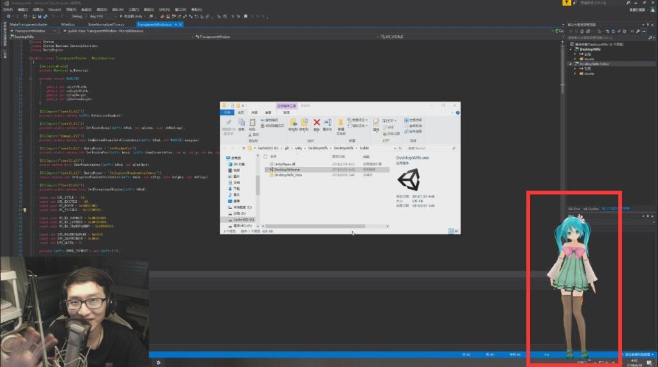
Task: Toggle the checkbox beside DesktopWife.exe
Action: [x=267, y=169]
